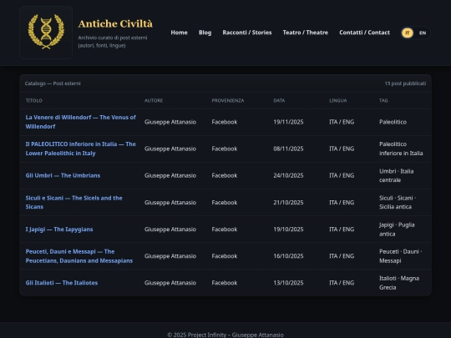Click Giuseppe Attanasio in Siculi e Sicani row
451x338 pixels.
(170, 202)
